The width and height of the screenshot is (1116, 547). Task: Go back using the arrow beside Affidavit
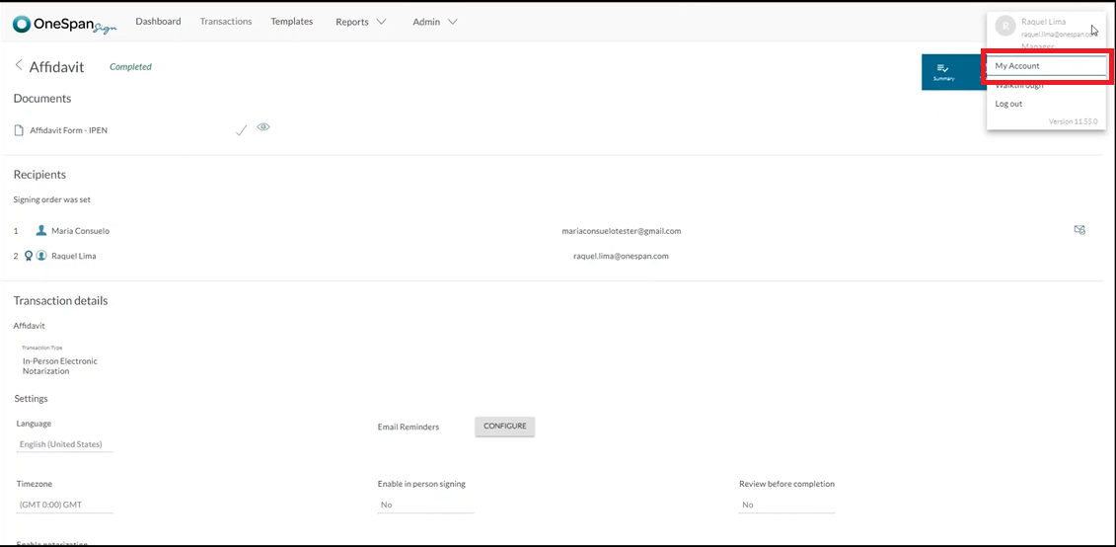(19, 65)
